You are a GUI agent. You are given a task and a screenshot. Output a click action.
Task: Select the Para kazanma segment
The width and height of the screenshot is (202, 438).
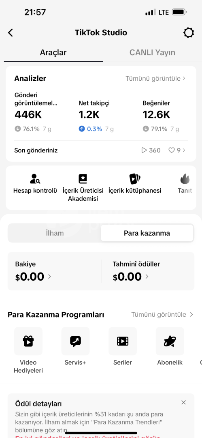click(147, 233)
